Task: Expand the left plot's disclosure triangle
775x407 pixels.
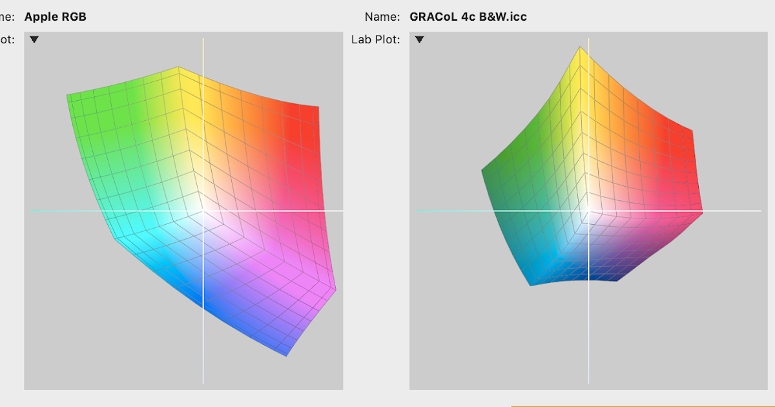Action: point(33,39)
